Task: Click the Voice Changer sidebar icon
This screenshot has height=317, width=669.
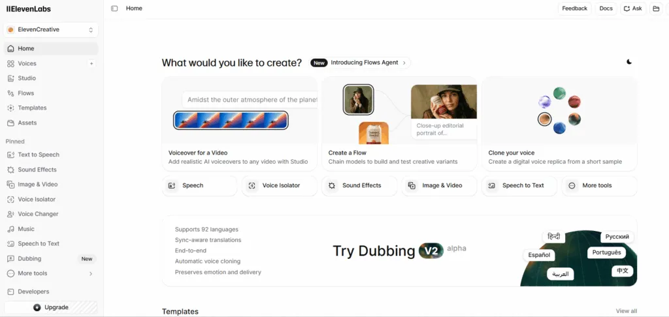Action: [x=10, y=214]
